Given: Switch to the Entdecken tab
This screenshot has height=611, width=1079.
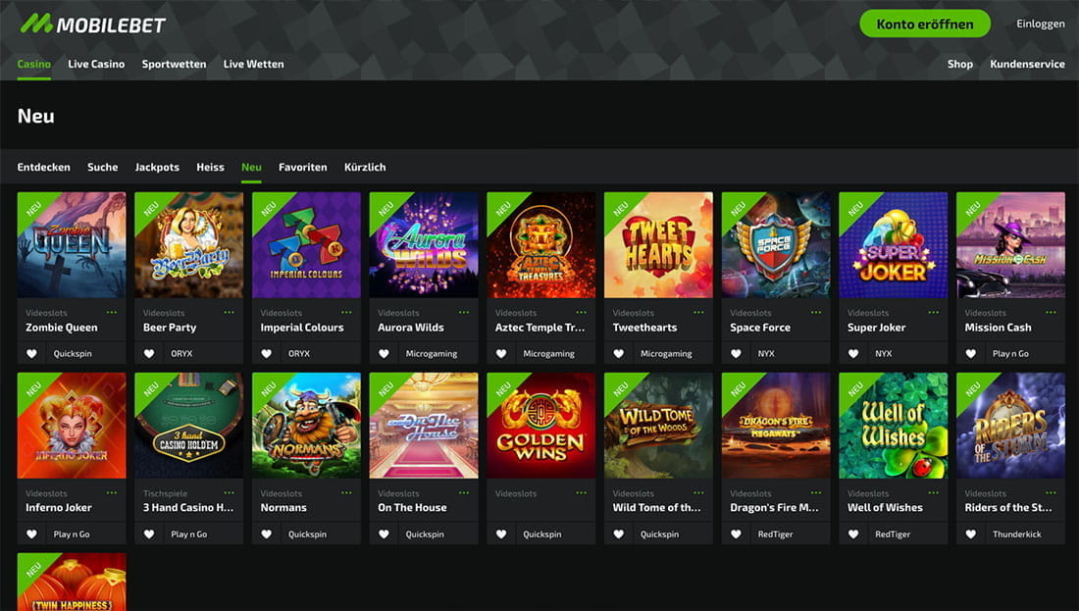Looking at the screenshot, I should 43,167.
